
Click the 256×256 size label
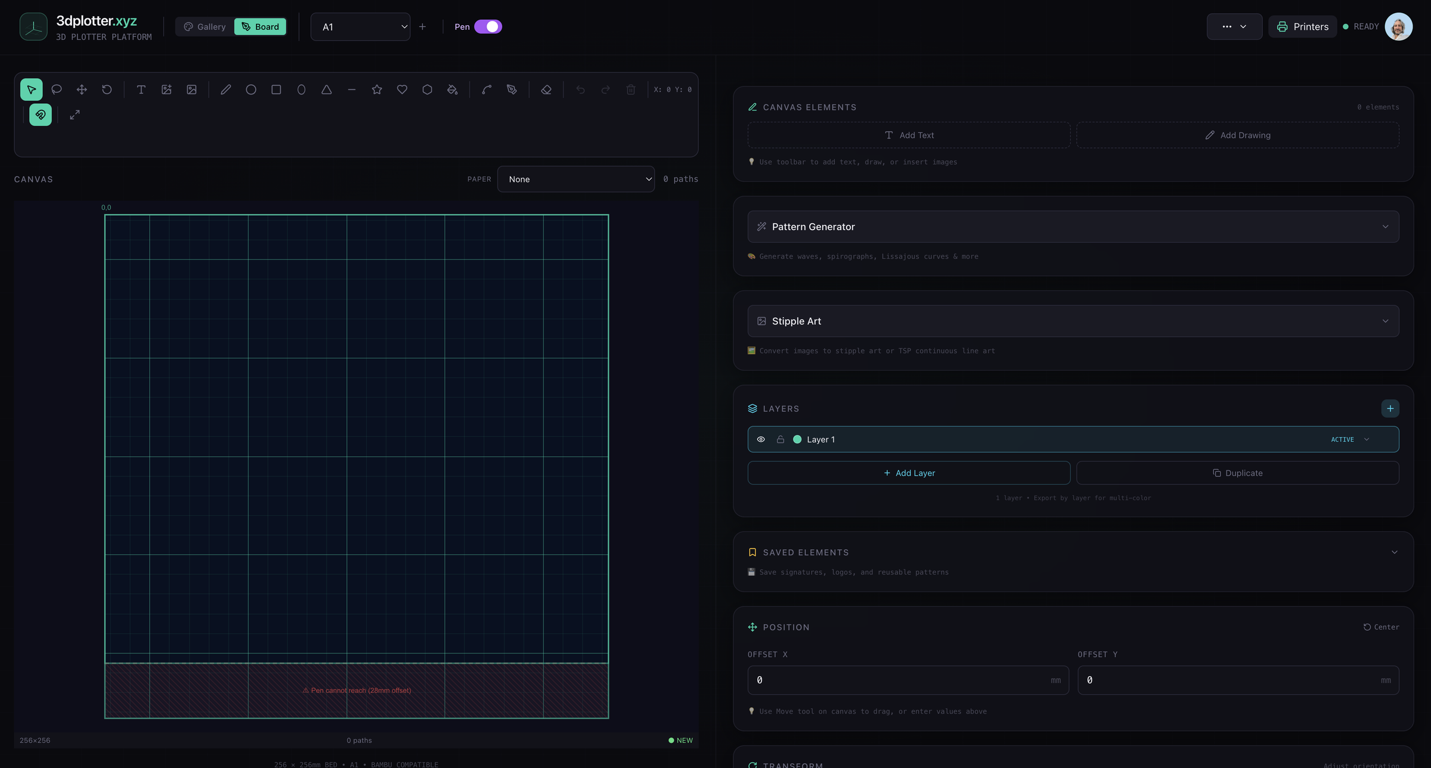pyautogui.click(x=35, y=741)
